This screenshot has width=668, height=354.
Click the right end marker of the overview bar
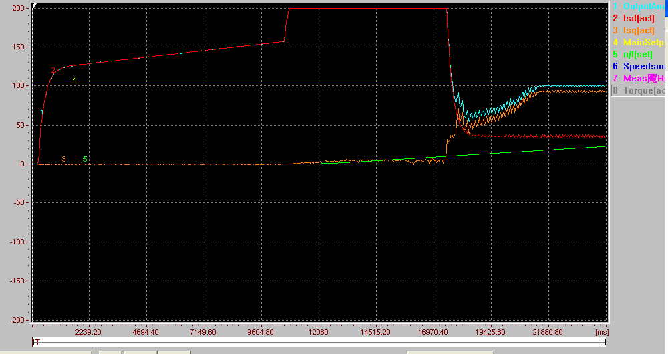coord(604,342)
